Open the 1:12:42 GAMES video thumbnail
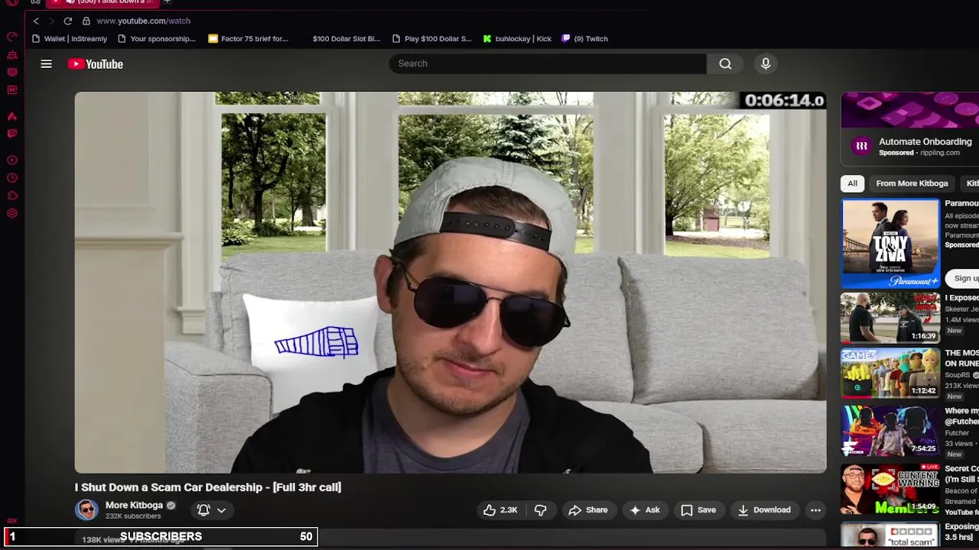This screenshot has height=550, width=979. 890,374
